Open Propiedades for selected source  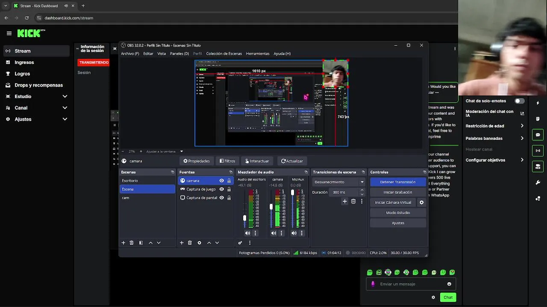197,161
